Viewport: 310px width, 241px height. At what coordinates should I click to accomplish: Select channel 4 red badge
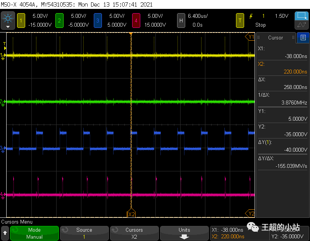[136, 20]
